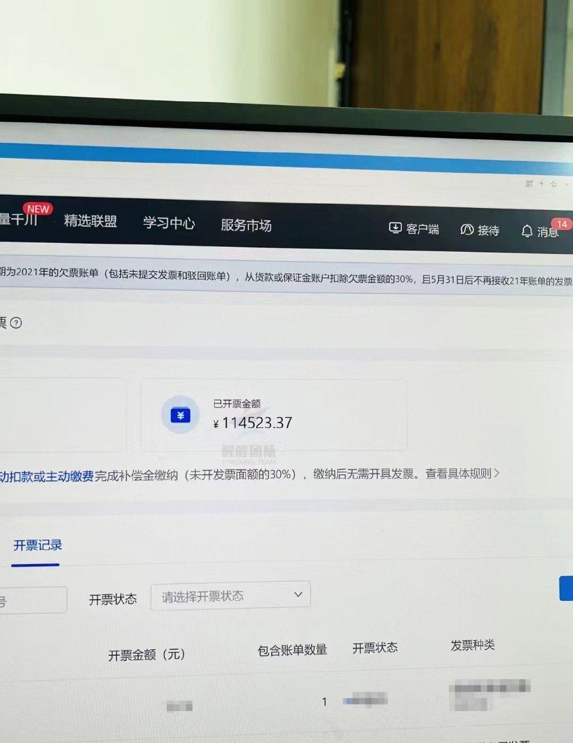Switch to the 开票记录 tab

coord(37,546)
